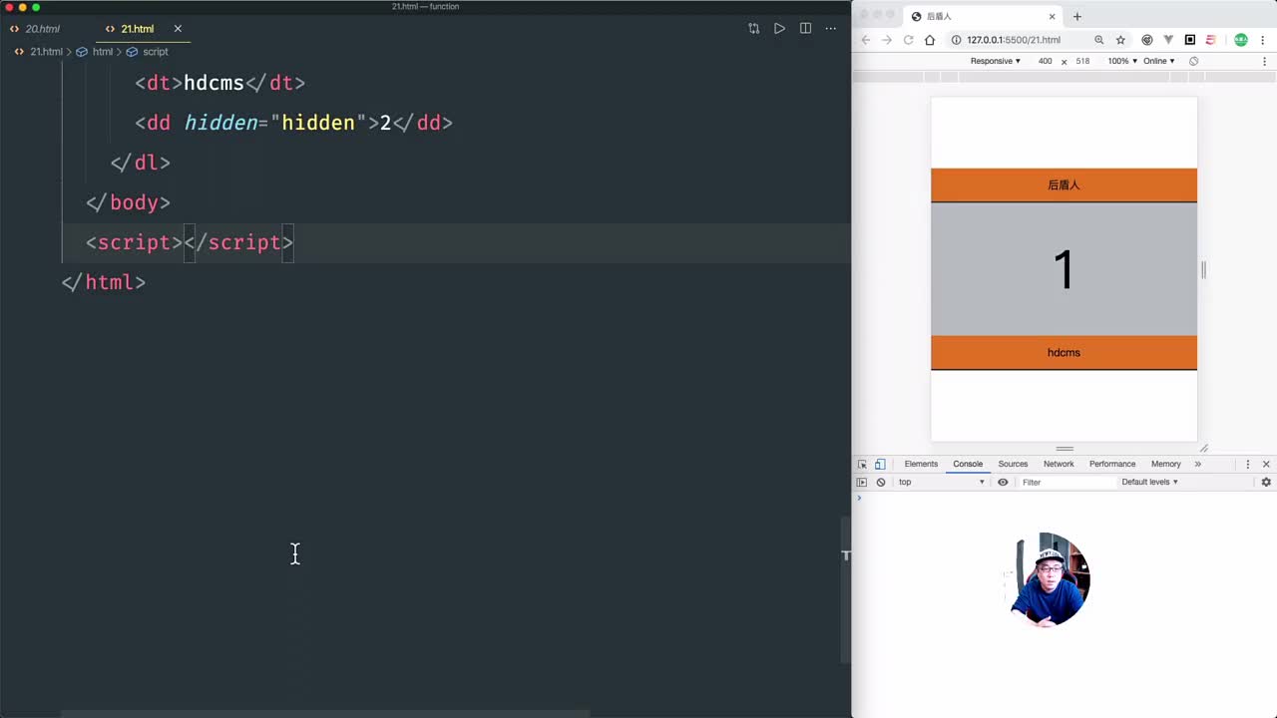Open the compare changes icon in editor toolbar
Image resolution: width=1277 pixels, height=718 pixels.
753,29
